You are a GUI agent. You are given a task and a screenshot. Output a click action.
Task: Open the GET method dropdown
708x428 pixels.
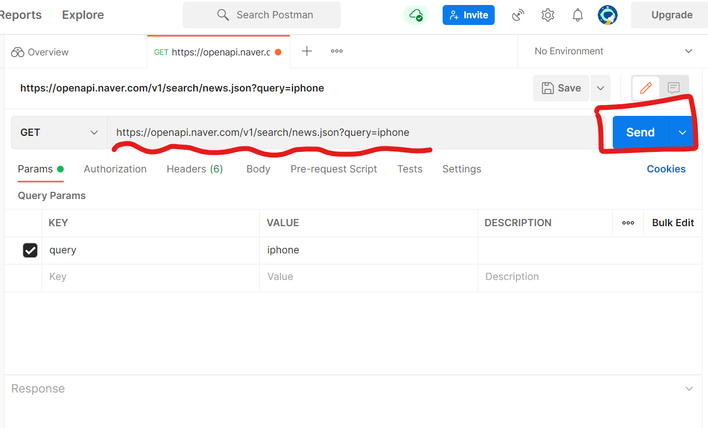coord(59,133)
